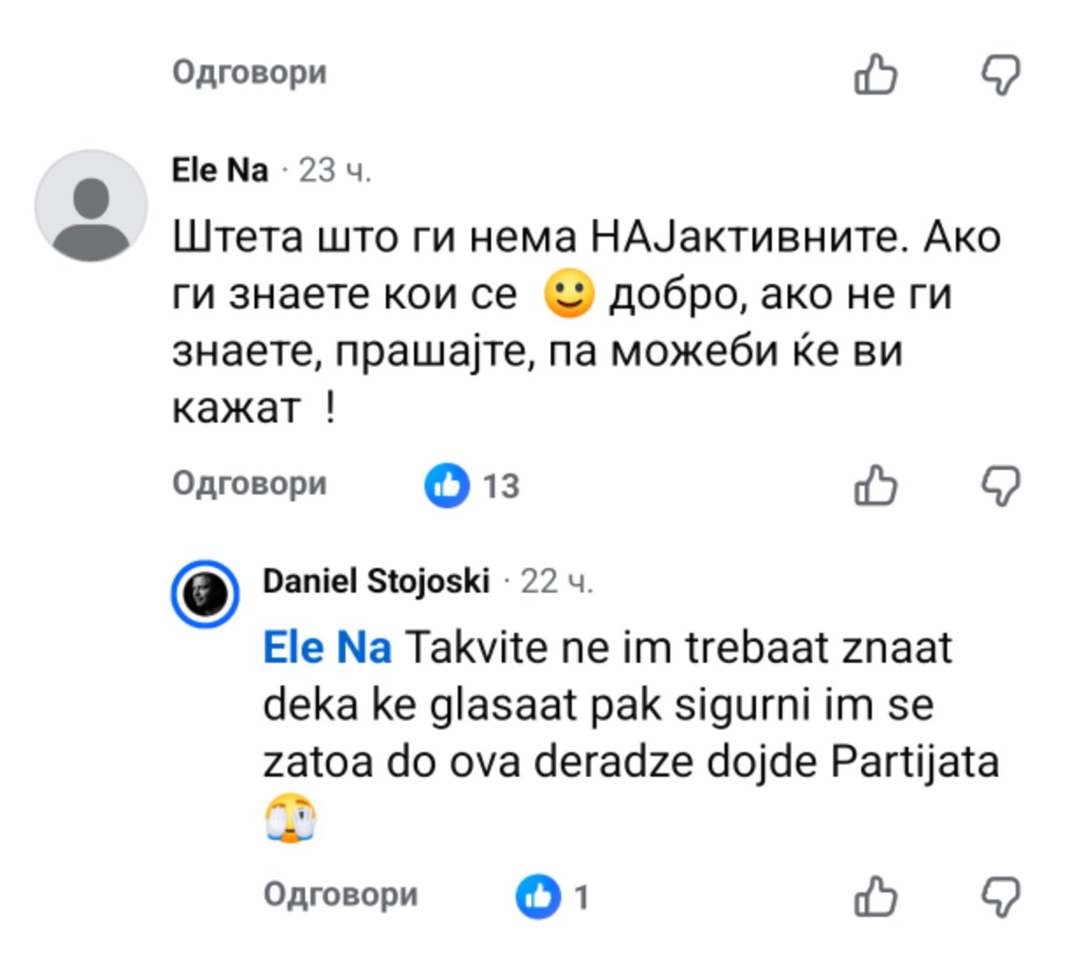Dislike Ele Na's comment with thumbs-down
The width and height of the screenshot is (1070, 959).
[1000, 485]
